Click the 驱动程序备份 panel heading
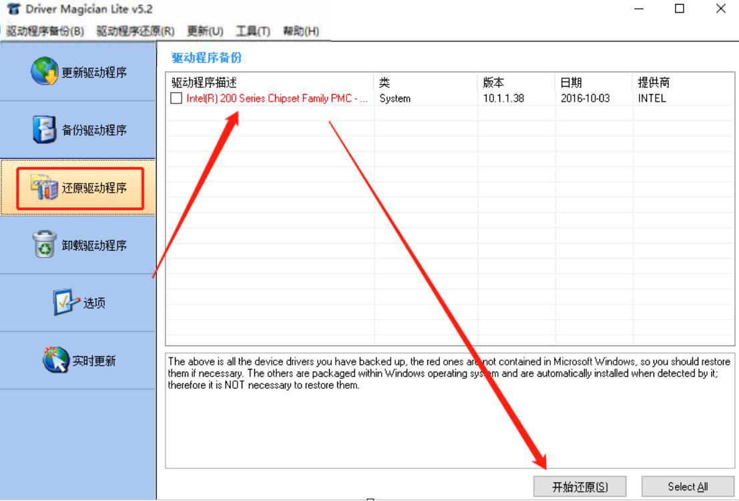 [x=206, y=57]
